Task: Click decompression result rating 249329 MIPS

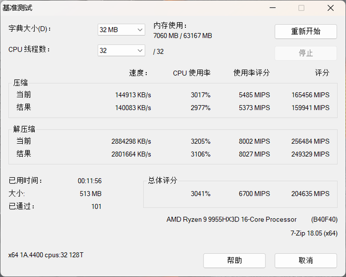Action: pos(310,154)
